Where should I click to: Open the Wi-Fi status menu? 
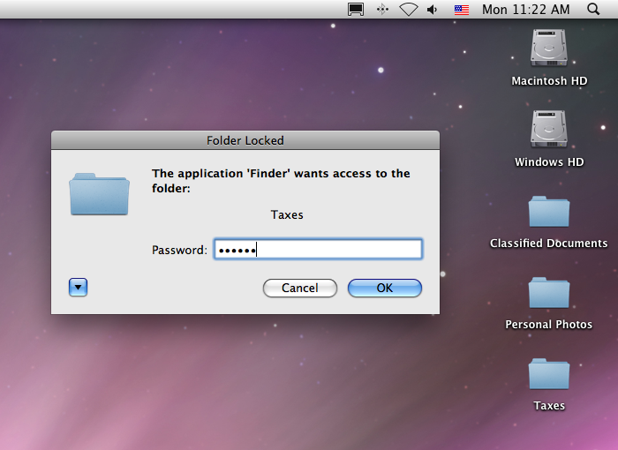[408, 10]
